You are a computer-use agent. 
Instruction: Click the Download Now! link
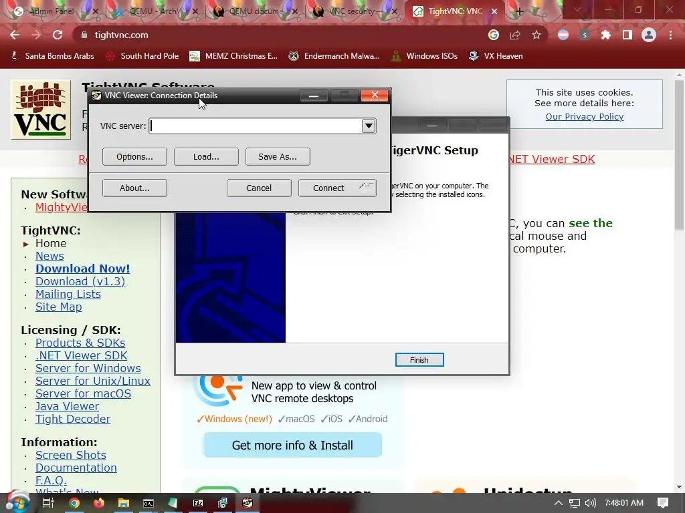pyautogui.click(x=82, y=269)
